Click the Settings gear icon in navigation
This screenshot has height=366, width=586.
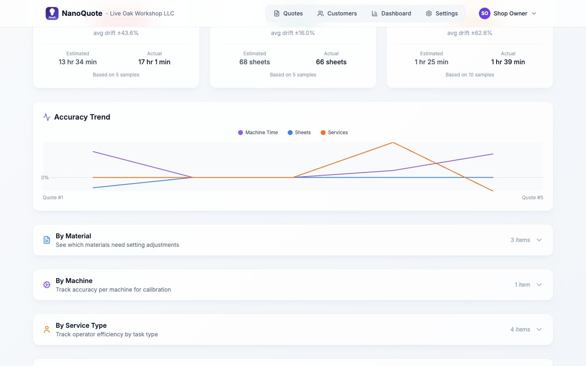(429, 13)
